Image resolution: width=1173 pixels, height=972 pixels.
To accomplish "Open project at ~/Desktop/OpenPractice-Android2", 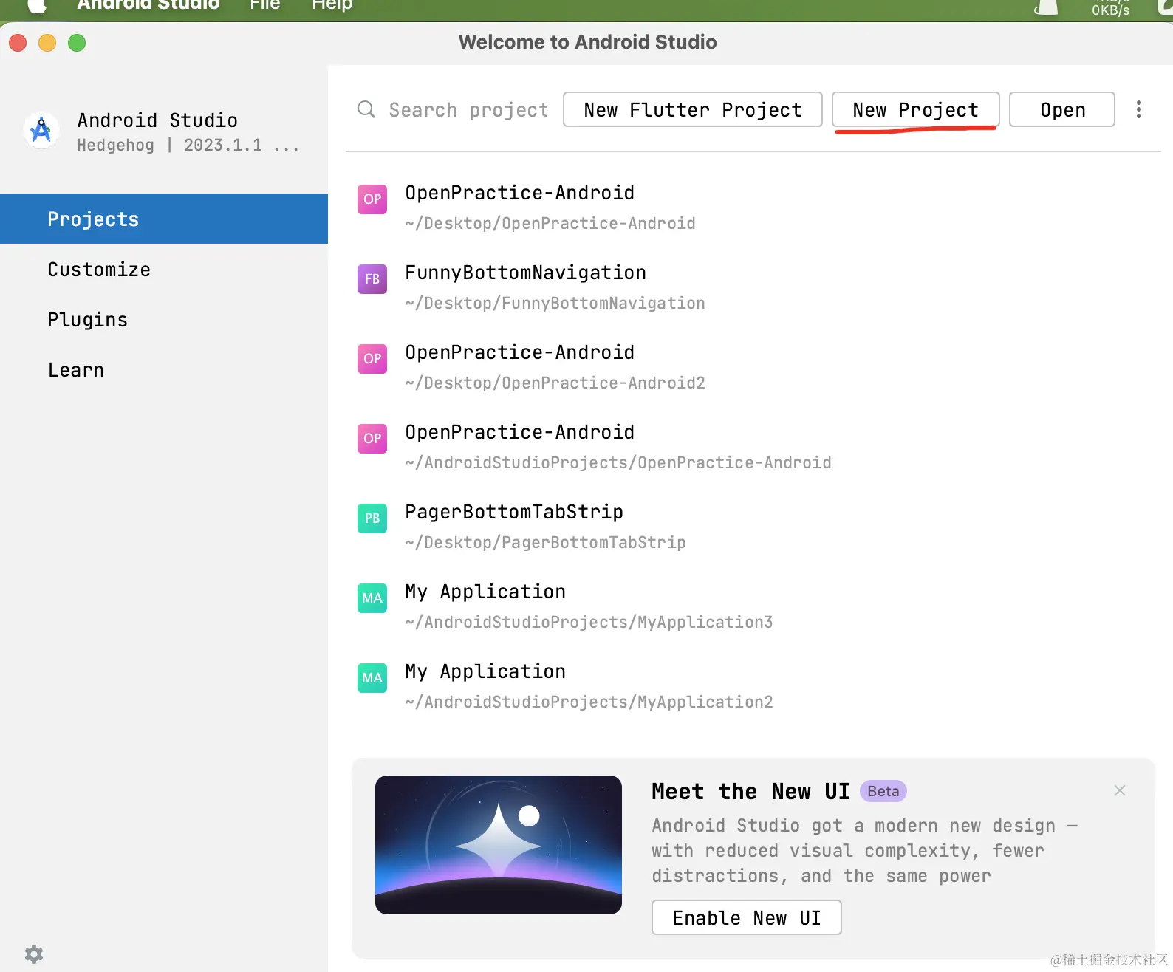I will 753,366.
